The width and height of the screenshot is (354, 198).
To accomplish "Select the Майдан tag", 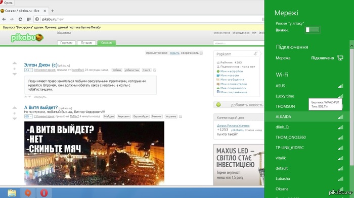I will [x=109, y=116].
